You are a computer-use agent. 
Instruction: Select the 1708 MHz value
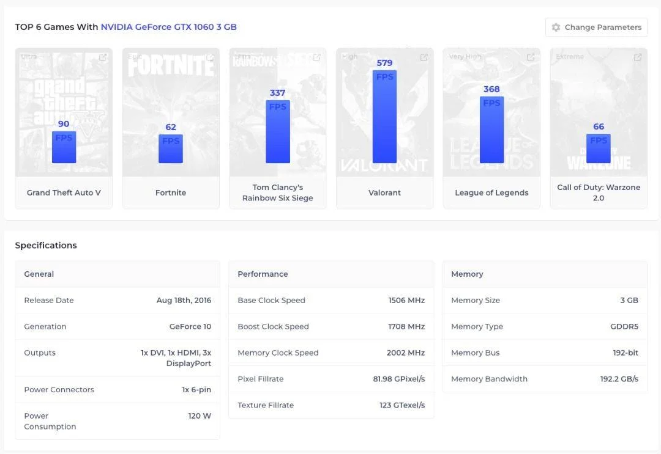click(406, 326)
